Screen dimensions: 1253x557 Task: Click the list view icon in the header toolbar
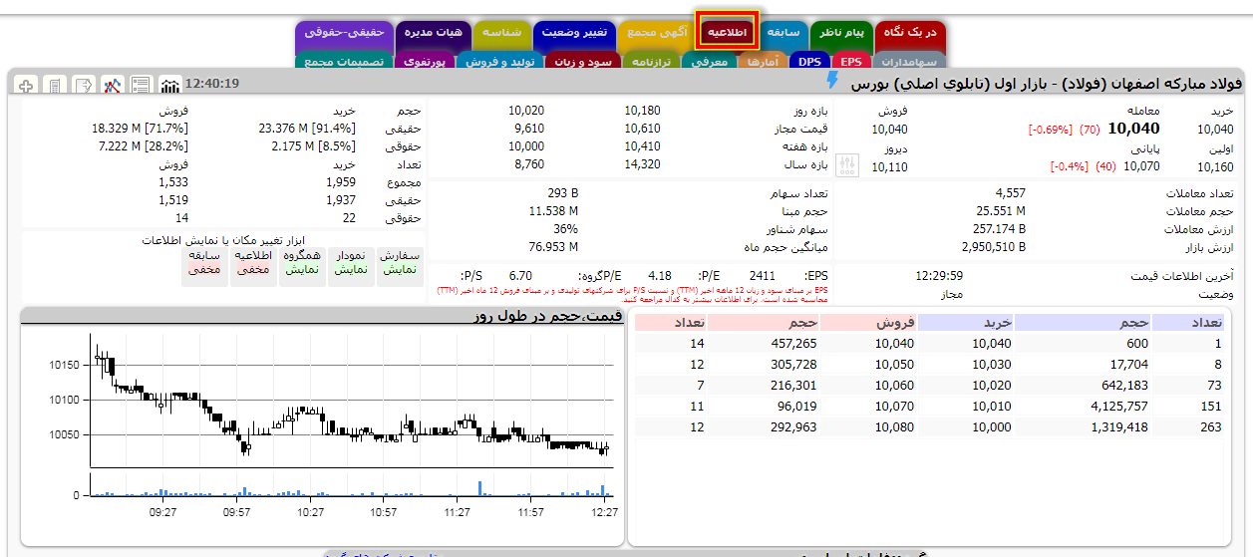tap(141, 85)
